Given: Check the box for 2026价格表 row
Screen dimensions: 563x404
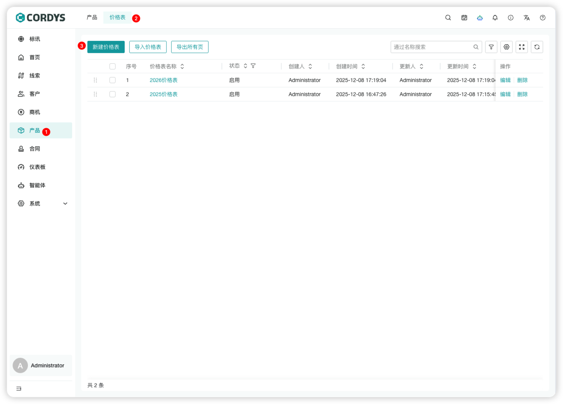Looking at the screenshot, I should tap(112, 80).
